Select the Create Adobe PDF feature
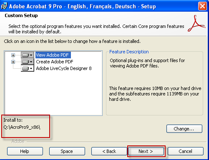The image size is (209, 160). click(55, 62)
